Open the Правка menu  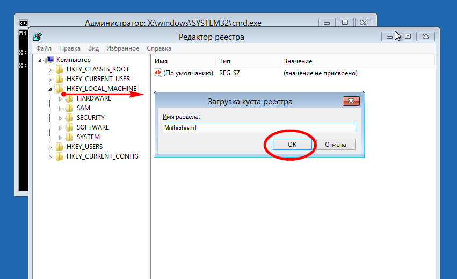click(70, 48)
